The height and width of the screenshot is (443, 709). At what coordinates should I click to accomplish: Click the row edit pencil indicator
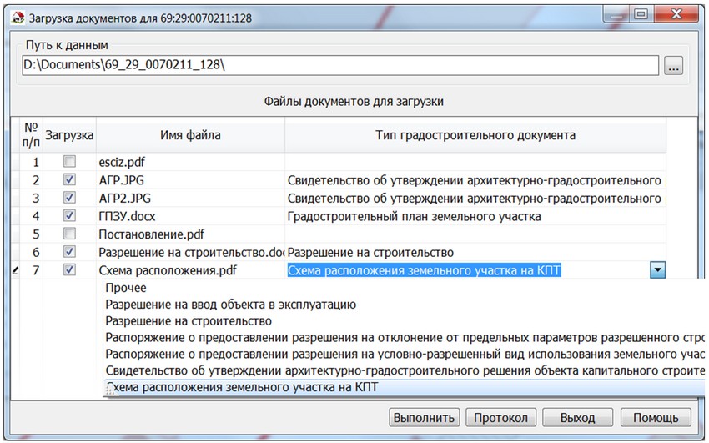click(11, 270)
